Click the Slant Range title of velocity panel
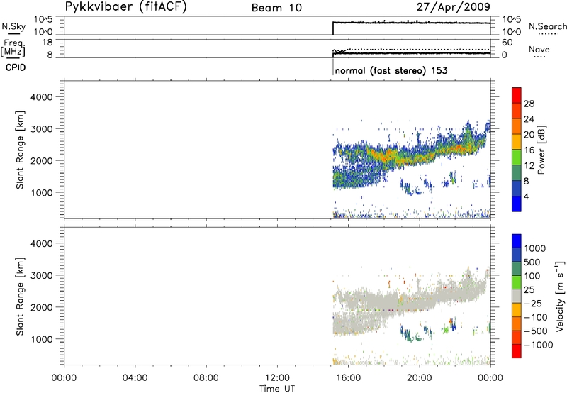Viewport: 567px width, 393px height. [20, 297]
